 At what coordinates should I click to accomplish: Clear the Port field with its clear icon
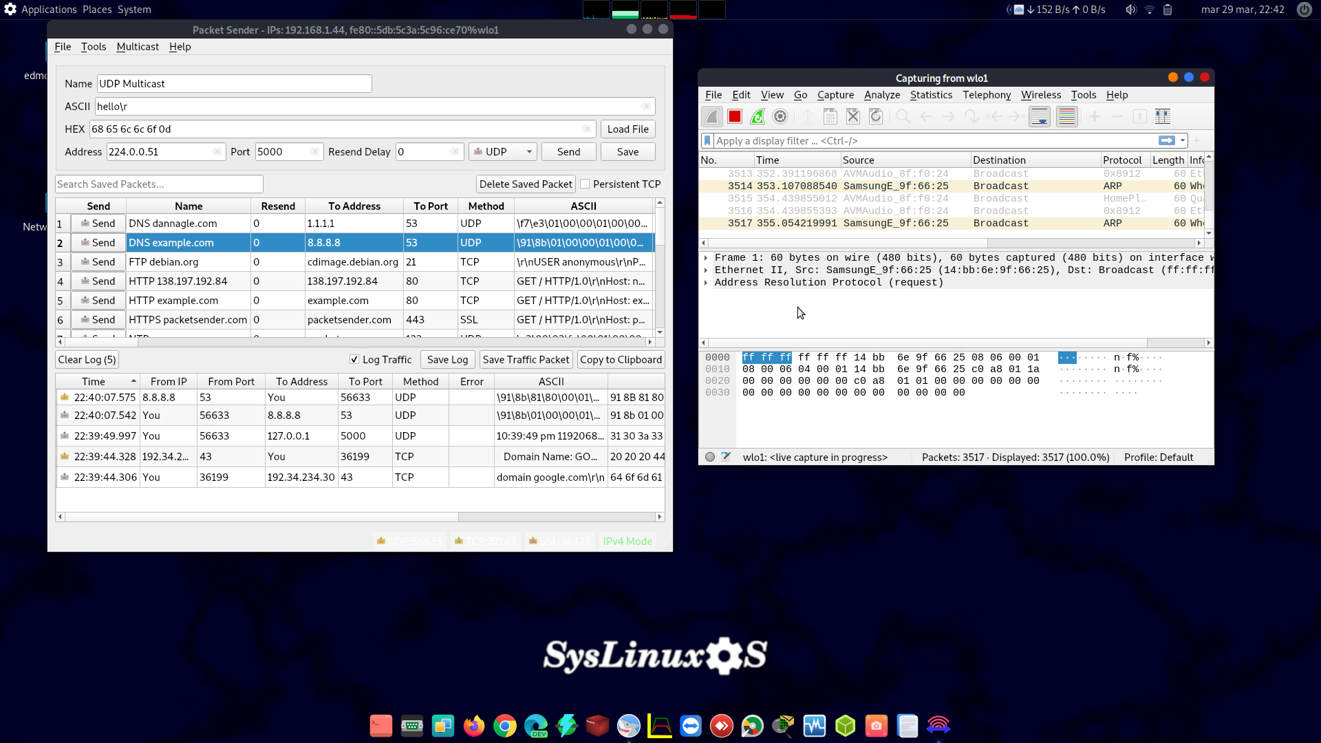coord(314,152)
